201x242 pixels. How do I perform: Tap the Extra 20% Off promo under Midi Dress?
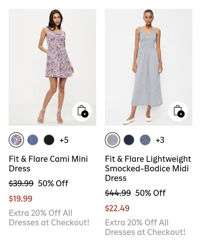pyautogui.click(x=145, y=227)
